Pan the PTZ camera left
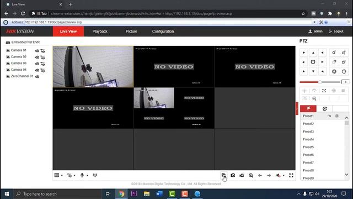 point(304,62)
